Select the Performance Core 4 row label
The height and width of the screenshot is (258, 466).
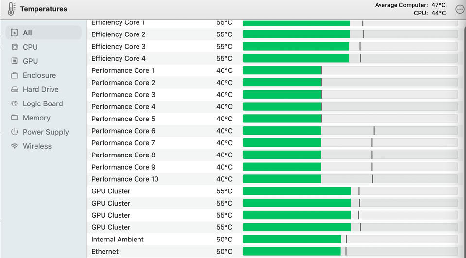click(123, 107)
